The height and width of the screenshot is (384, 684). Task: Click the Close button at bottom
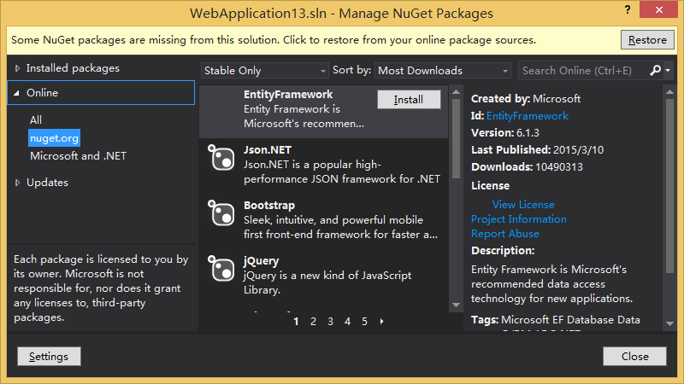pyautogui.click(x=634, y=356)
